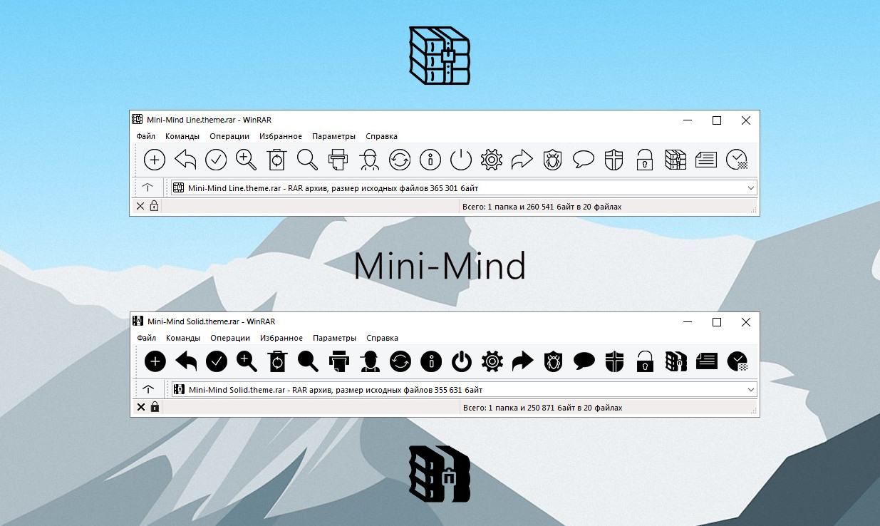The height and width of the screenshot is (526, 880).
Task: Click the address bar showing Mini-Mind Solid.theme.rar
Action: [428, 389]
